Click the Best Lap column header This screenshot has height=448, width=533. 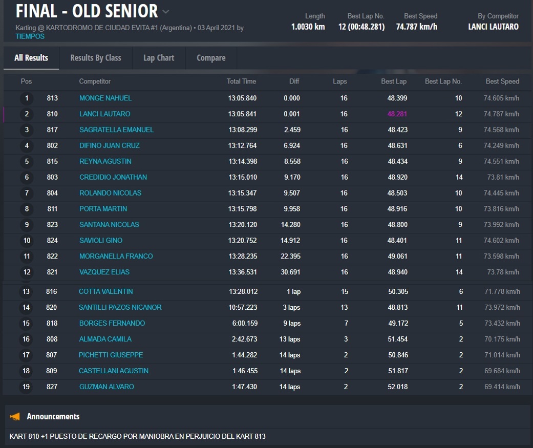394,81
